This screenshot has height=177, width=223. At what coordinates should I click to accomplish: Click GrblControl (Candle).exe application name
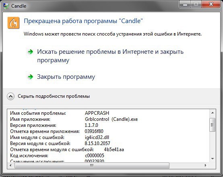point(111,119)
